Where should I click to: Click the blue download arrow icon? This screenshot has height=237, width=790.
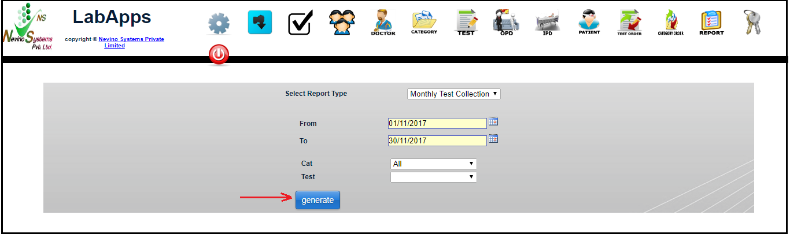click(260, 23)
